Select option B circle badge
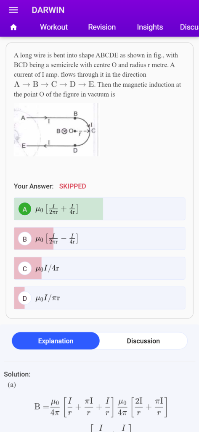The height and width of the screenshot is (432, 199). pos(25,239)
